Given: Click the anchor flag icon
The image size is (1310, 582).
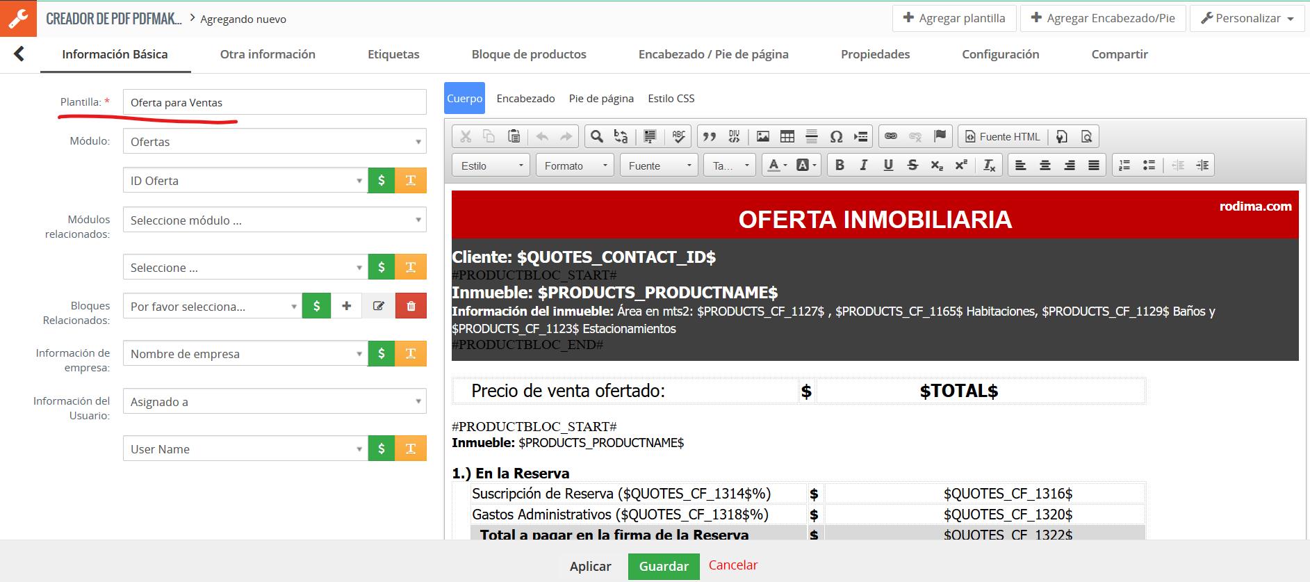Looking at the screenshot, I should tap(940, 136).
